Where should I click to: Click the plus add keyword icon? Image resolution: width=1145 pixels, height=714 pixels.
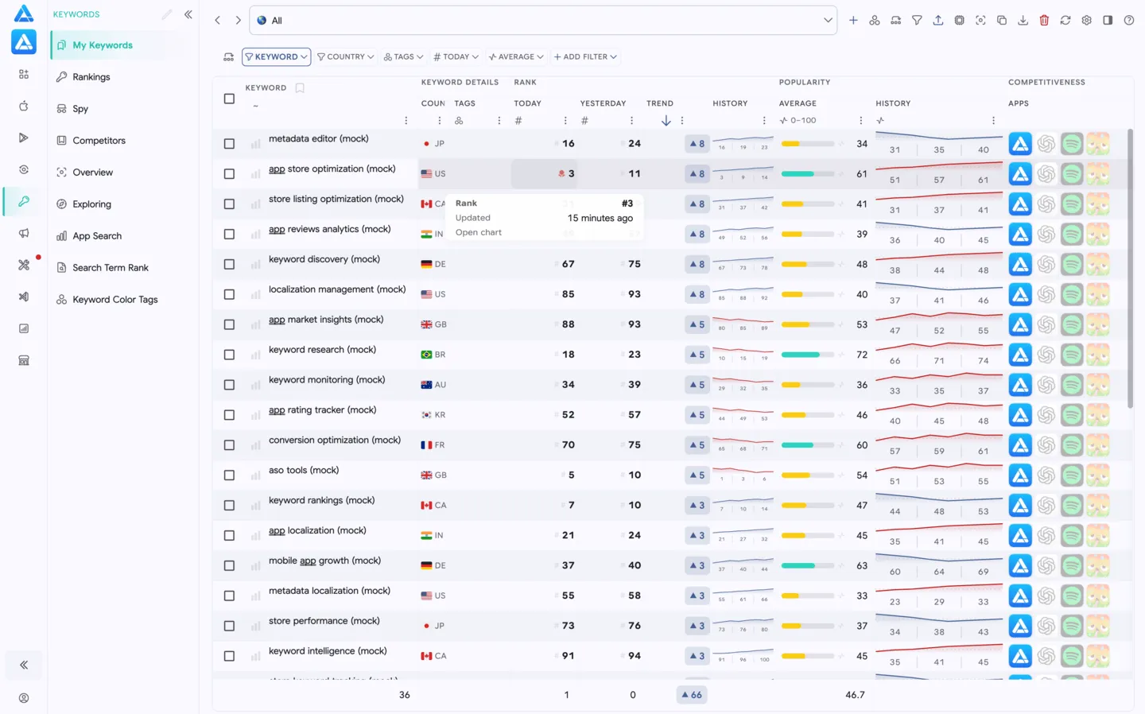point(853,21)
